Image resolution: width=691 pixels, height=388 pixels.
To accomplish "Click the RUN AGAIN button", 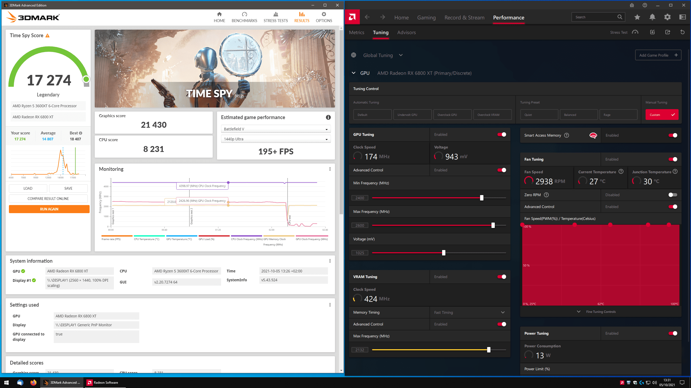I will pos(49,209).
